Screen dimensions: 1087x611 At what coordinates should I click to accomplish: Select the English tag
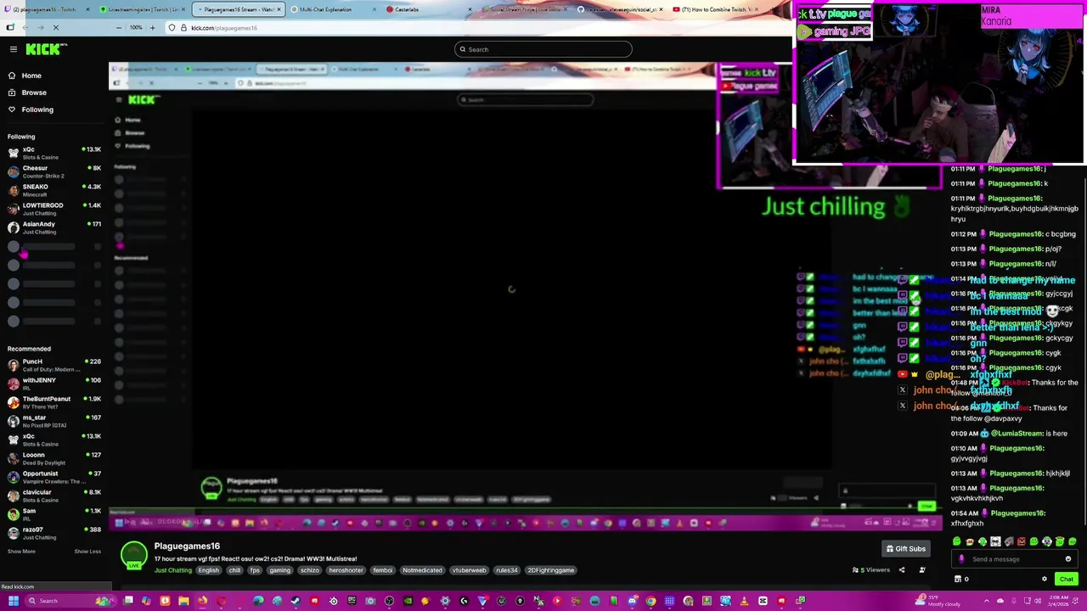tap(209, 570)
